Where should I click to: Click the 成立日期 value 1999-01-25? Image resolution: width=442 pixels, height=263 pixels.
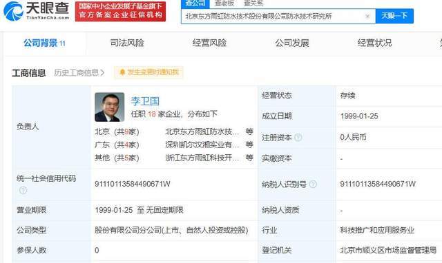point(359,116)
